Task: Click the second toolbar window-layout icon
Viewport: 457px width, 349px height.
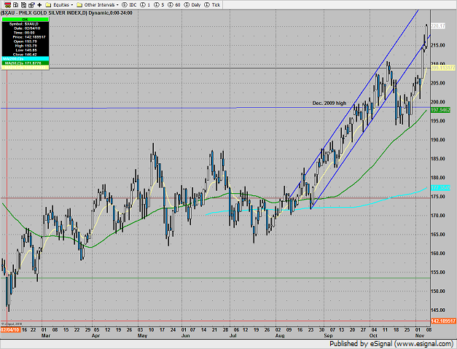Action: pyautogui.click(x=16, y=4)
